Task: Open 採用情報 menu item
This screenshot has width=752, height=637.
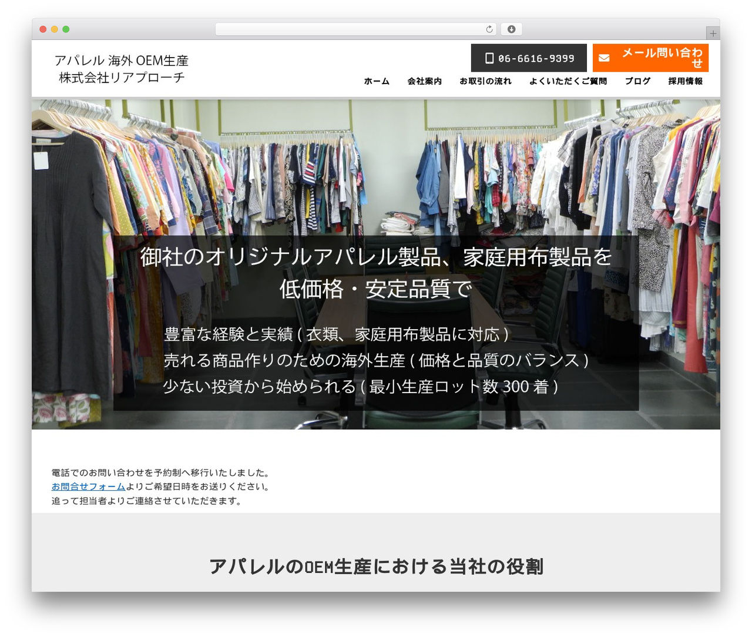Action: (685, 81)
